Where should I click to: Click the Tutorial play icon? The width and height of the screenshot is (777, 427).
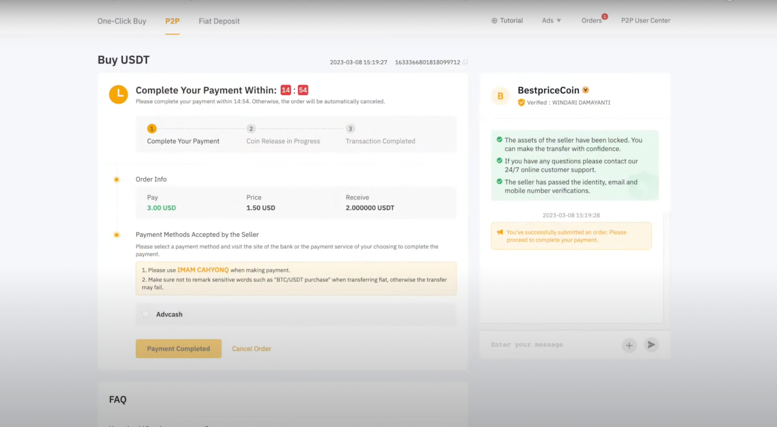coord(494,21)
